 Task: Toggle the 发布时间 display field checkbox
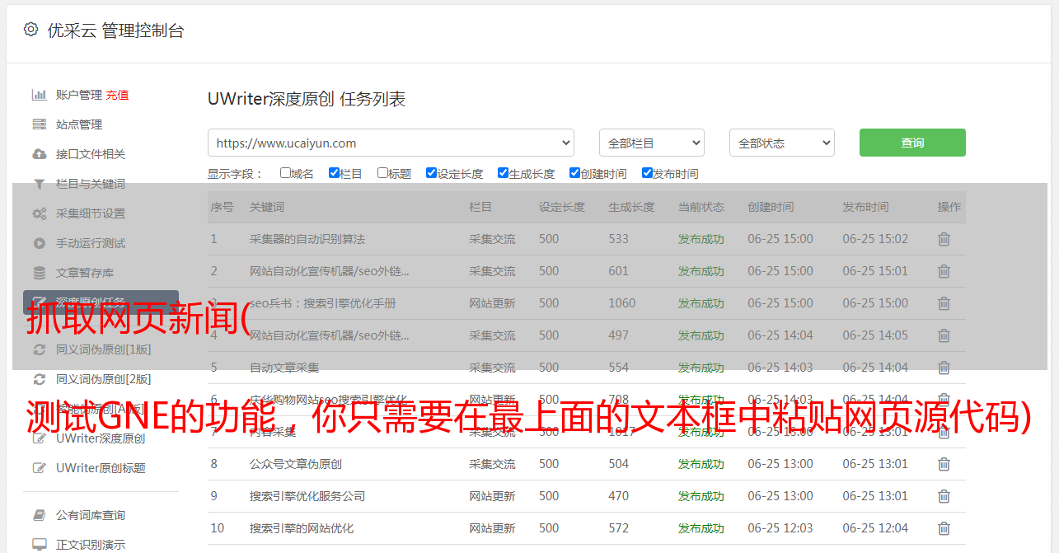[x=647, y=173]
